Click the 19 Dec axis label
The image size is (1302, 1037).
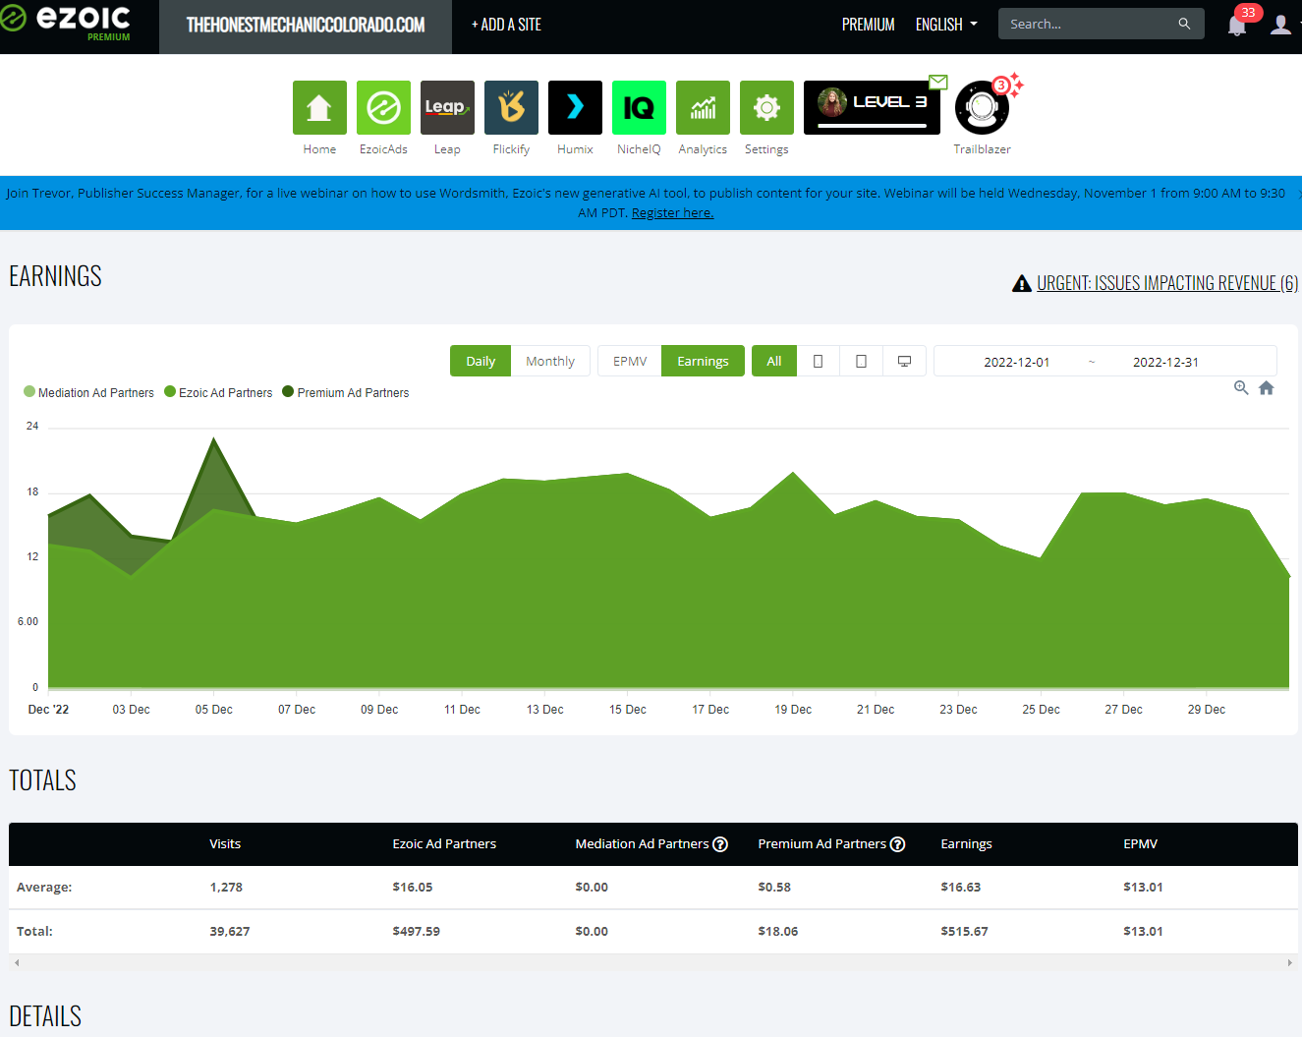tap(793, 710)
